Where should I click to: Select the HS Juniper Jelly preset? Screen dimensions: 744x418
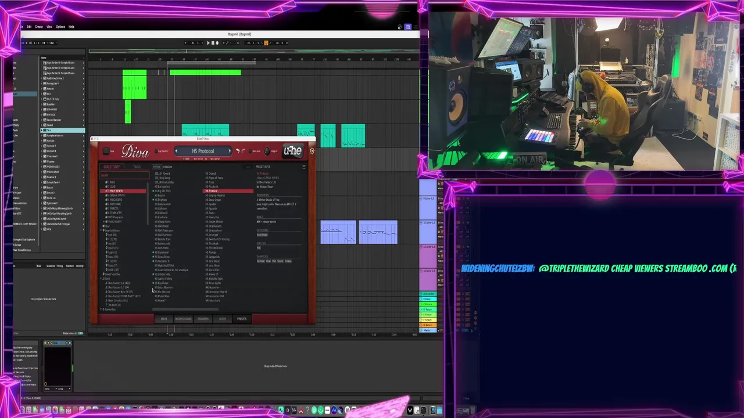click(x=162, y=275)
